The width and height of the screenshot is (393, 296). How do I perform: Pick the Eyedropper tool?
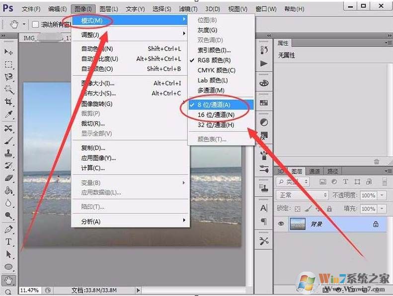8,115
